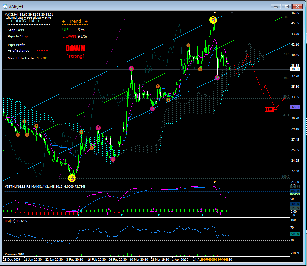Click the Pips to Stop label

click(17, 36)
